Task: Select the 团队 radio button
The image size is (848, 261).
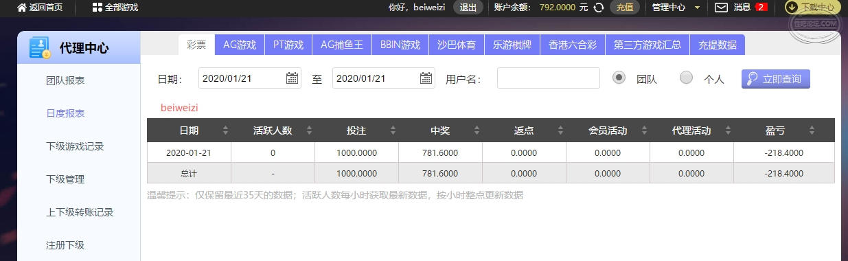Action: tap(619, 78)
